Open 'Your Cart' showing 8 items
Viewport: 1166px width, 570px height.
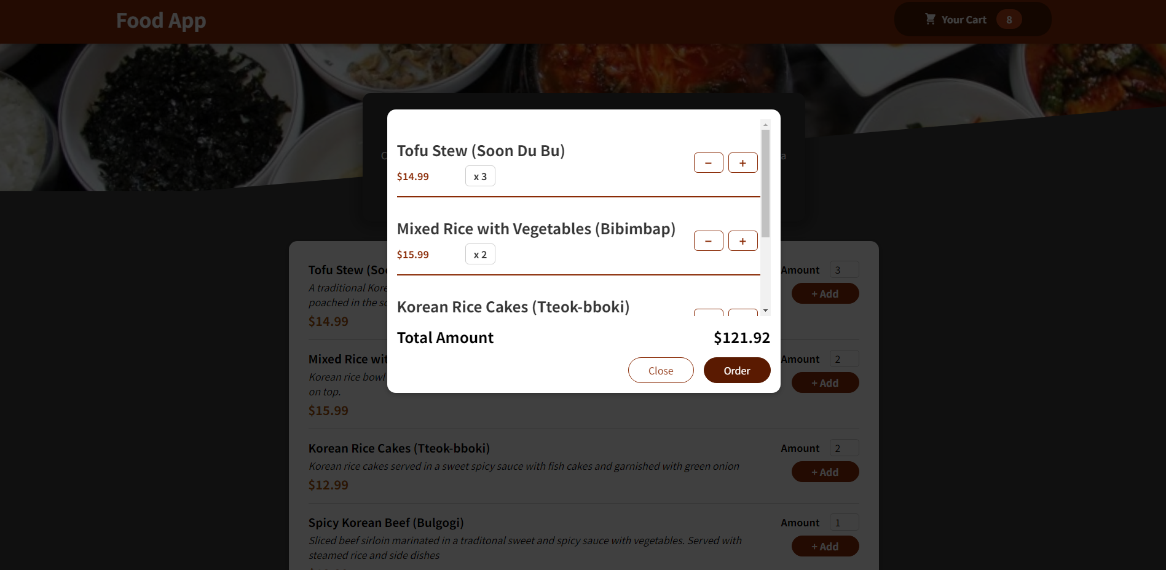pyautogui.click(x=971, y=19)
